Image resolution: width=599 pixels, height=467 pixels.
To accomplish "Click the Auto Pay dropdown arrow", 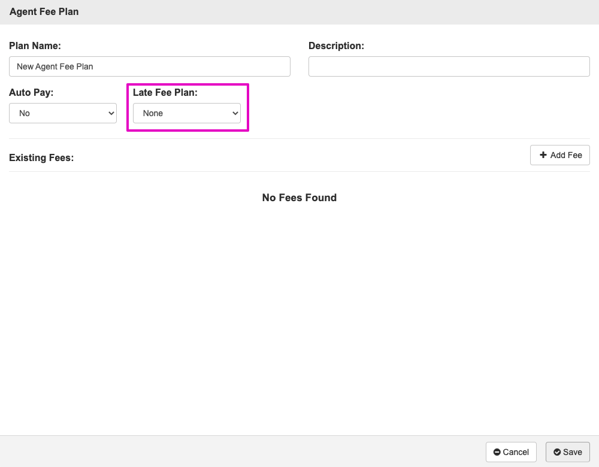I will [110, 113].
